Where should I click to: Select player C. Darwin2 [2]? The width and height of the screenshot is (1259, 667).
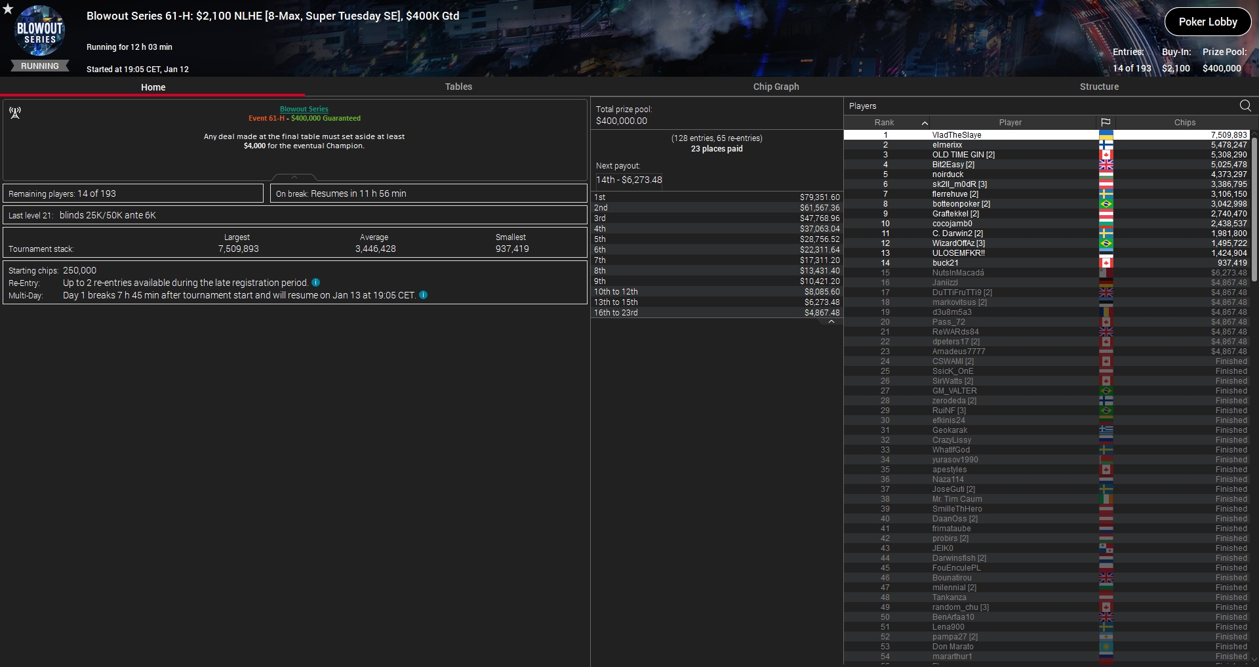coord(1047,233)
